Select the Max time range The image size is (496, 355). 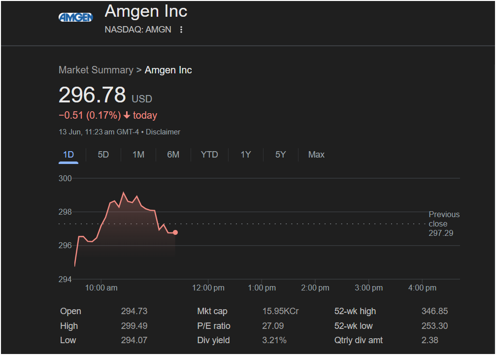pos(316,155)
